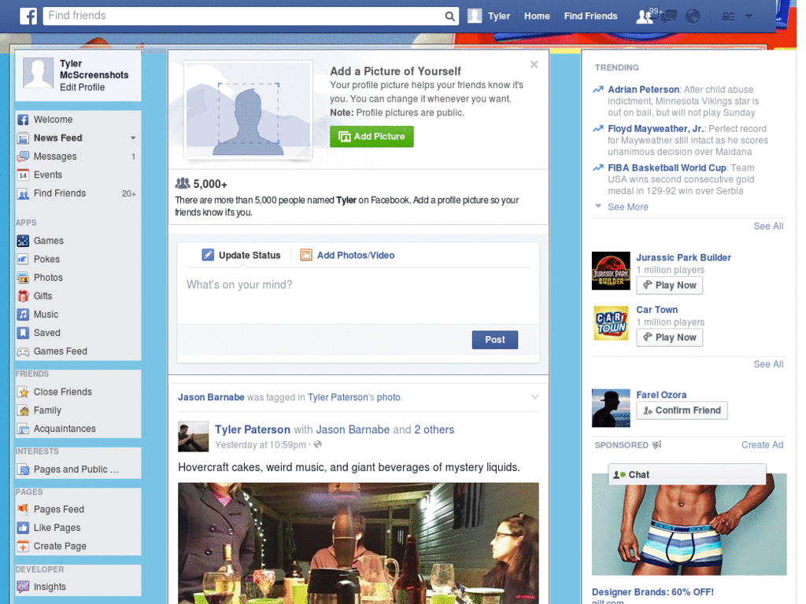The width and height of the screenshot is (806, 604).
Task: Select the Update Status tab
Action: 241,256
